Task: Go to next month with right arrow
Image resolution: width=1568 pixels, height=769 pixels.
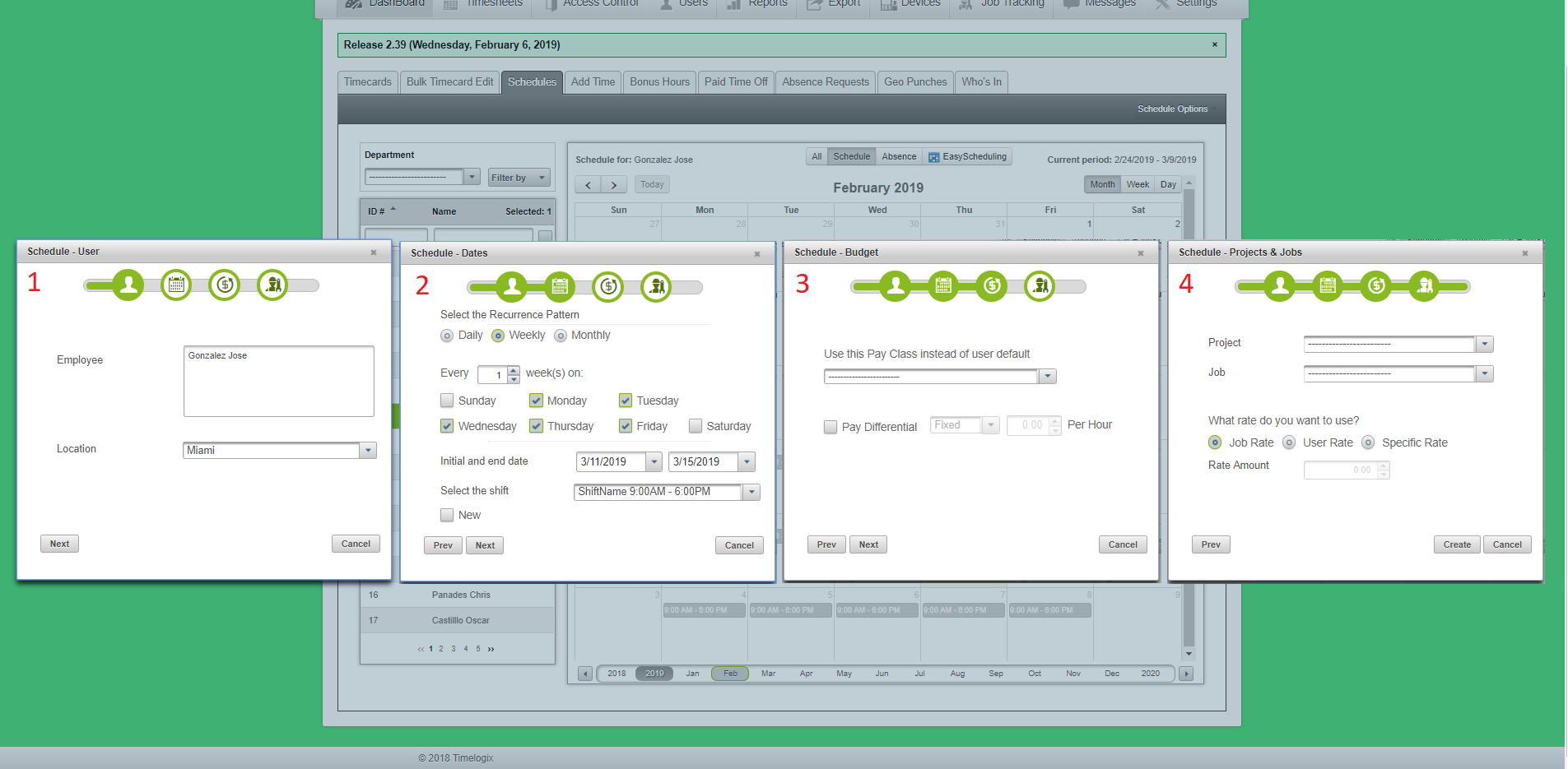Action: tap(614, 185)
